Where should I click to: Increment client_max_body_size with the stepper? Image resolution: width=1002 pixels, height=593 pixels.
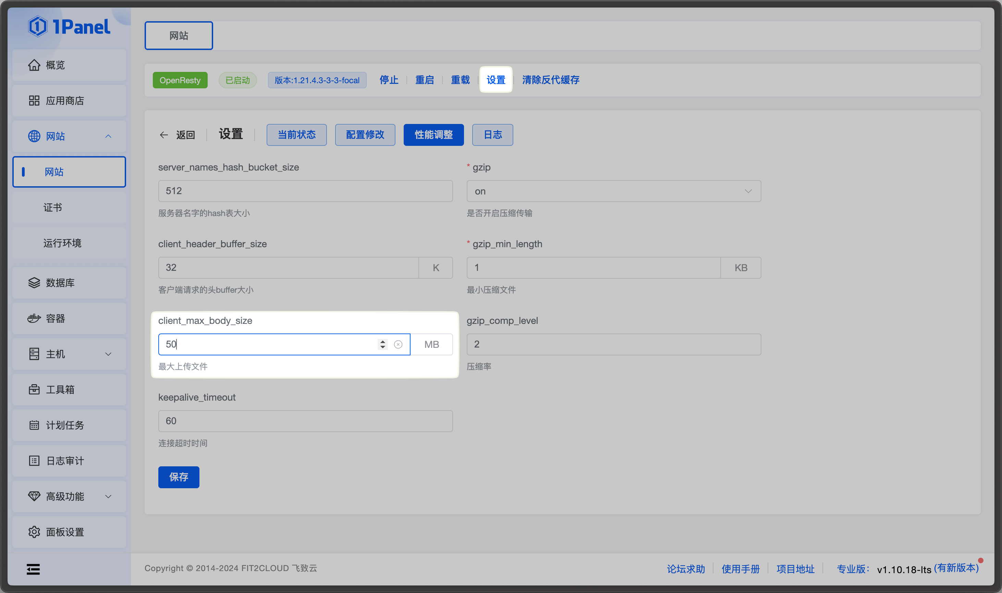click(383, 342)
